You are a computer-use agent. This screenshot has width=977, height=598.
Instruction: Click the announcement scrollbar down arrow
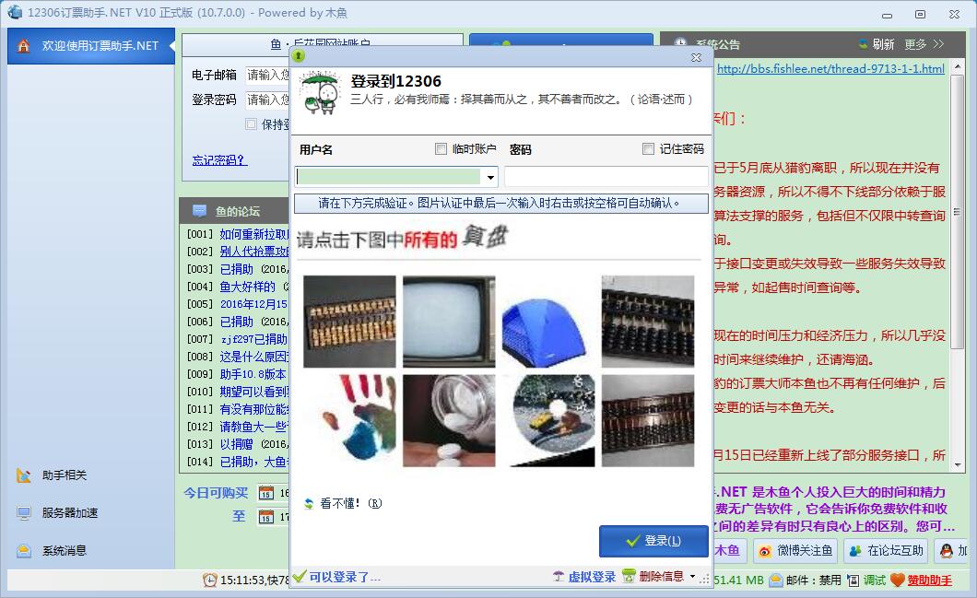click(x=957, y=464)
